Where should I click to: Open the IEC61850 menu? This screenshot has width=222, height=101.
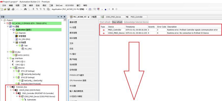70,6
